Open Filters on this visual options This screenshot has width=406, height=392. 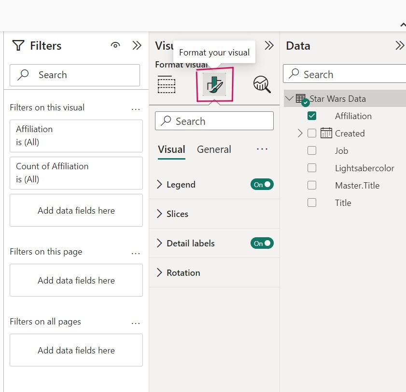pos(136,109)
